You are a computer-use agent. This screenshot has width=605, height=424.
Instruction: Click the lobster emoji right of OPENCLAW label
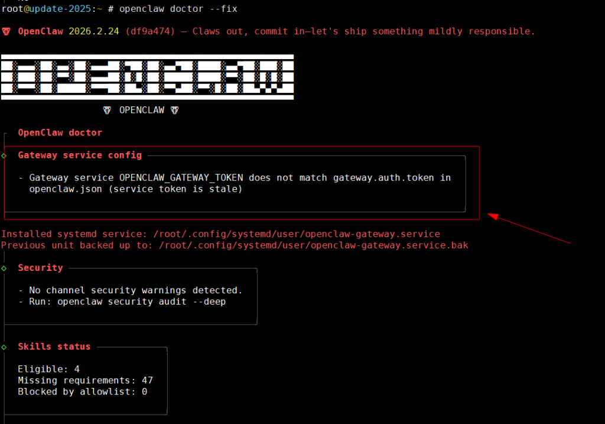coord(174,110)
